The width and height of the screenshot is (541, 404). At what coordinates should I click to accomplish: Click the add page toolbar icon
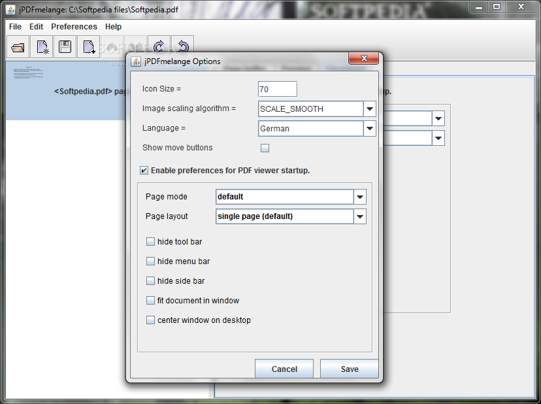click(x=89, y=47)
